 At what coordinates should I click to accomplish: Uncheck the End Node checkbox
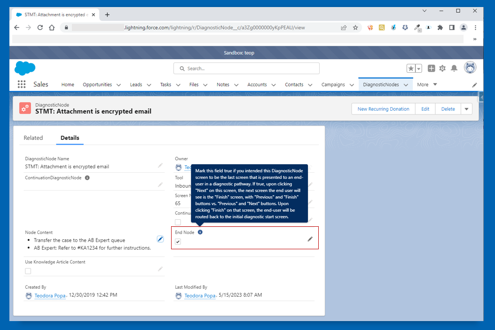point(178,241)
